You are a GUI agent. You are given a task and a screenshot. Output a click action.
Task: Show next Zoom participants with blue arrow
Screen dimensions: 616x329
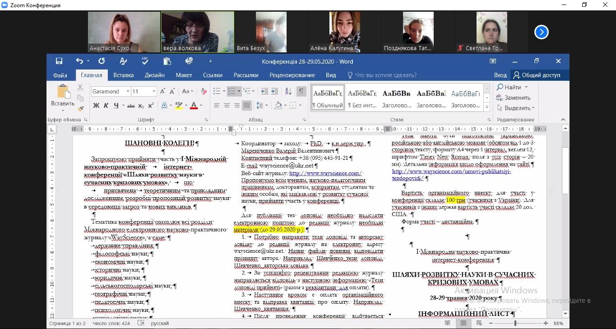541,32
